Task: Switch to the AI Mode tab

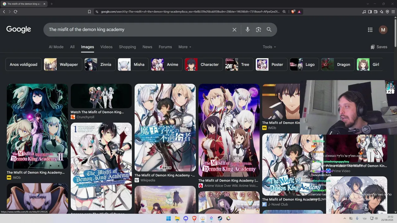Action: tap(56, 47)
